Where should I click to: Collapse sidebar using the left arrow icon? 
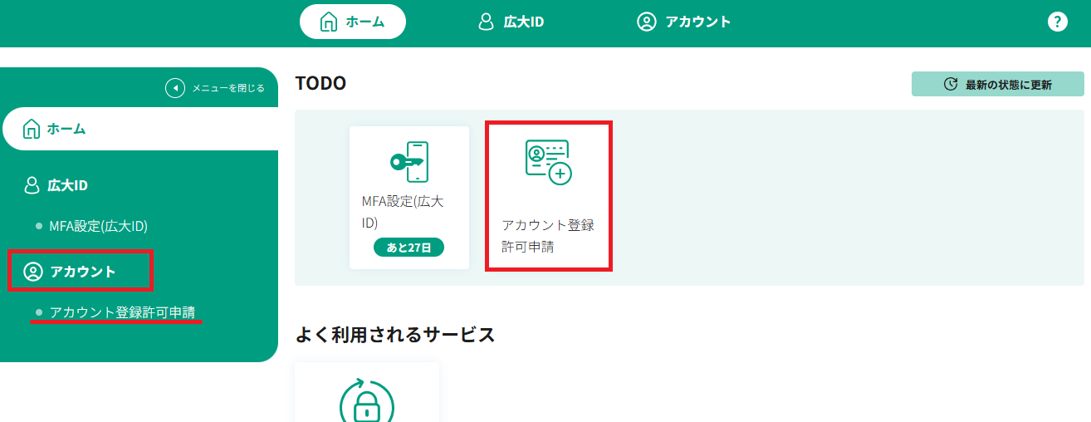(x=174, y=87)
